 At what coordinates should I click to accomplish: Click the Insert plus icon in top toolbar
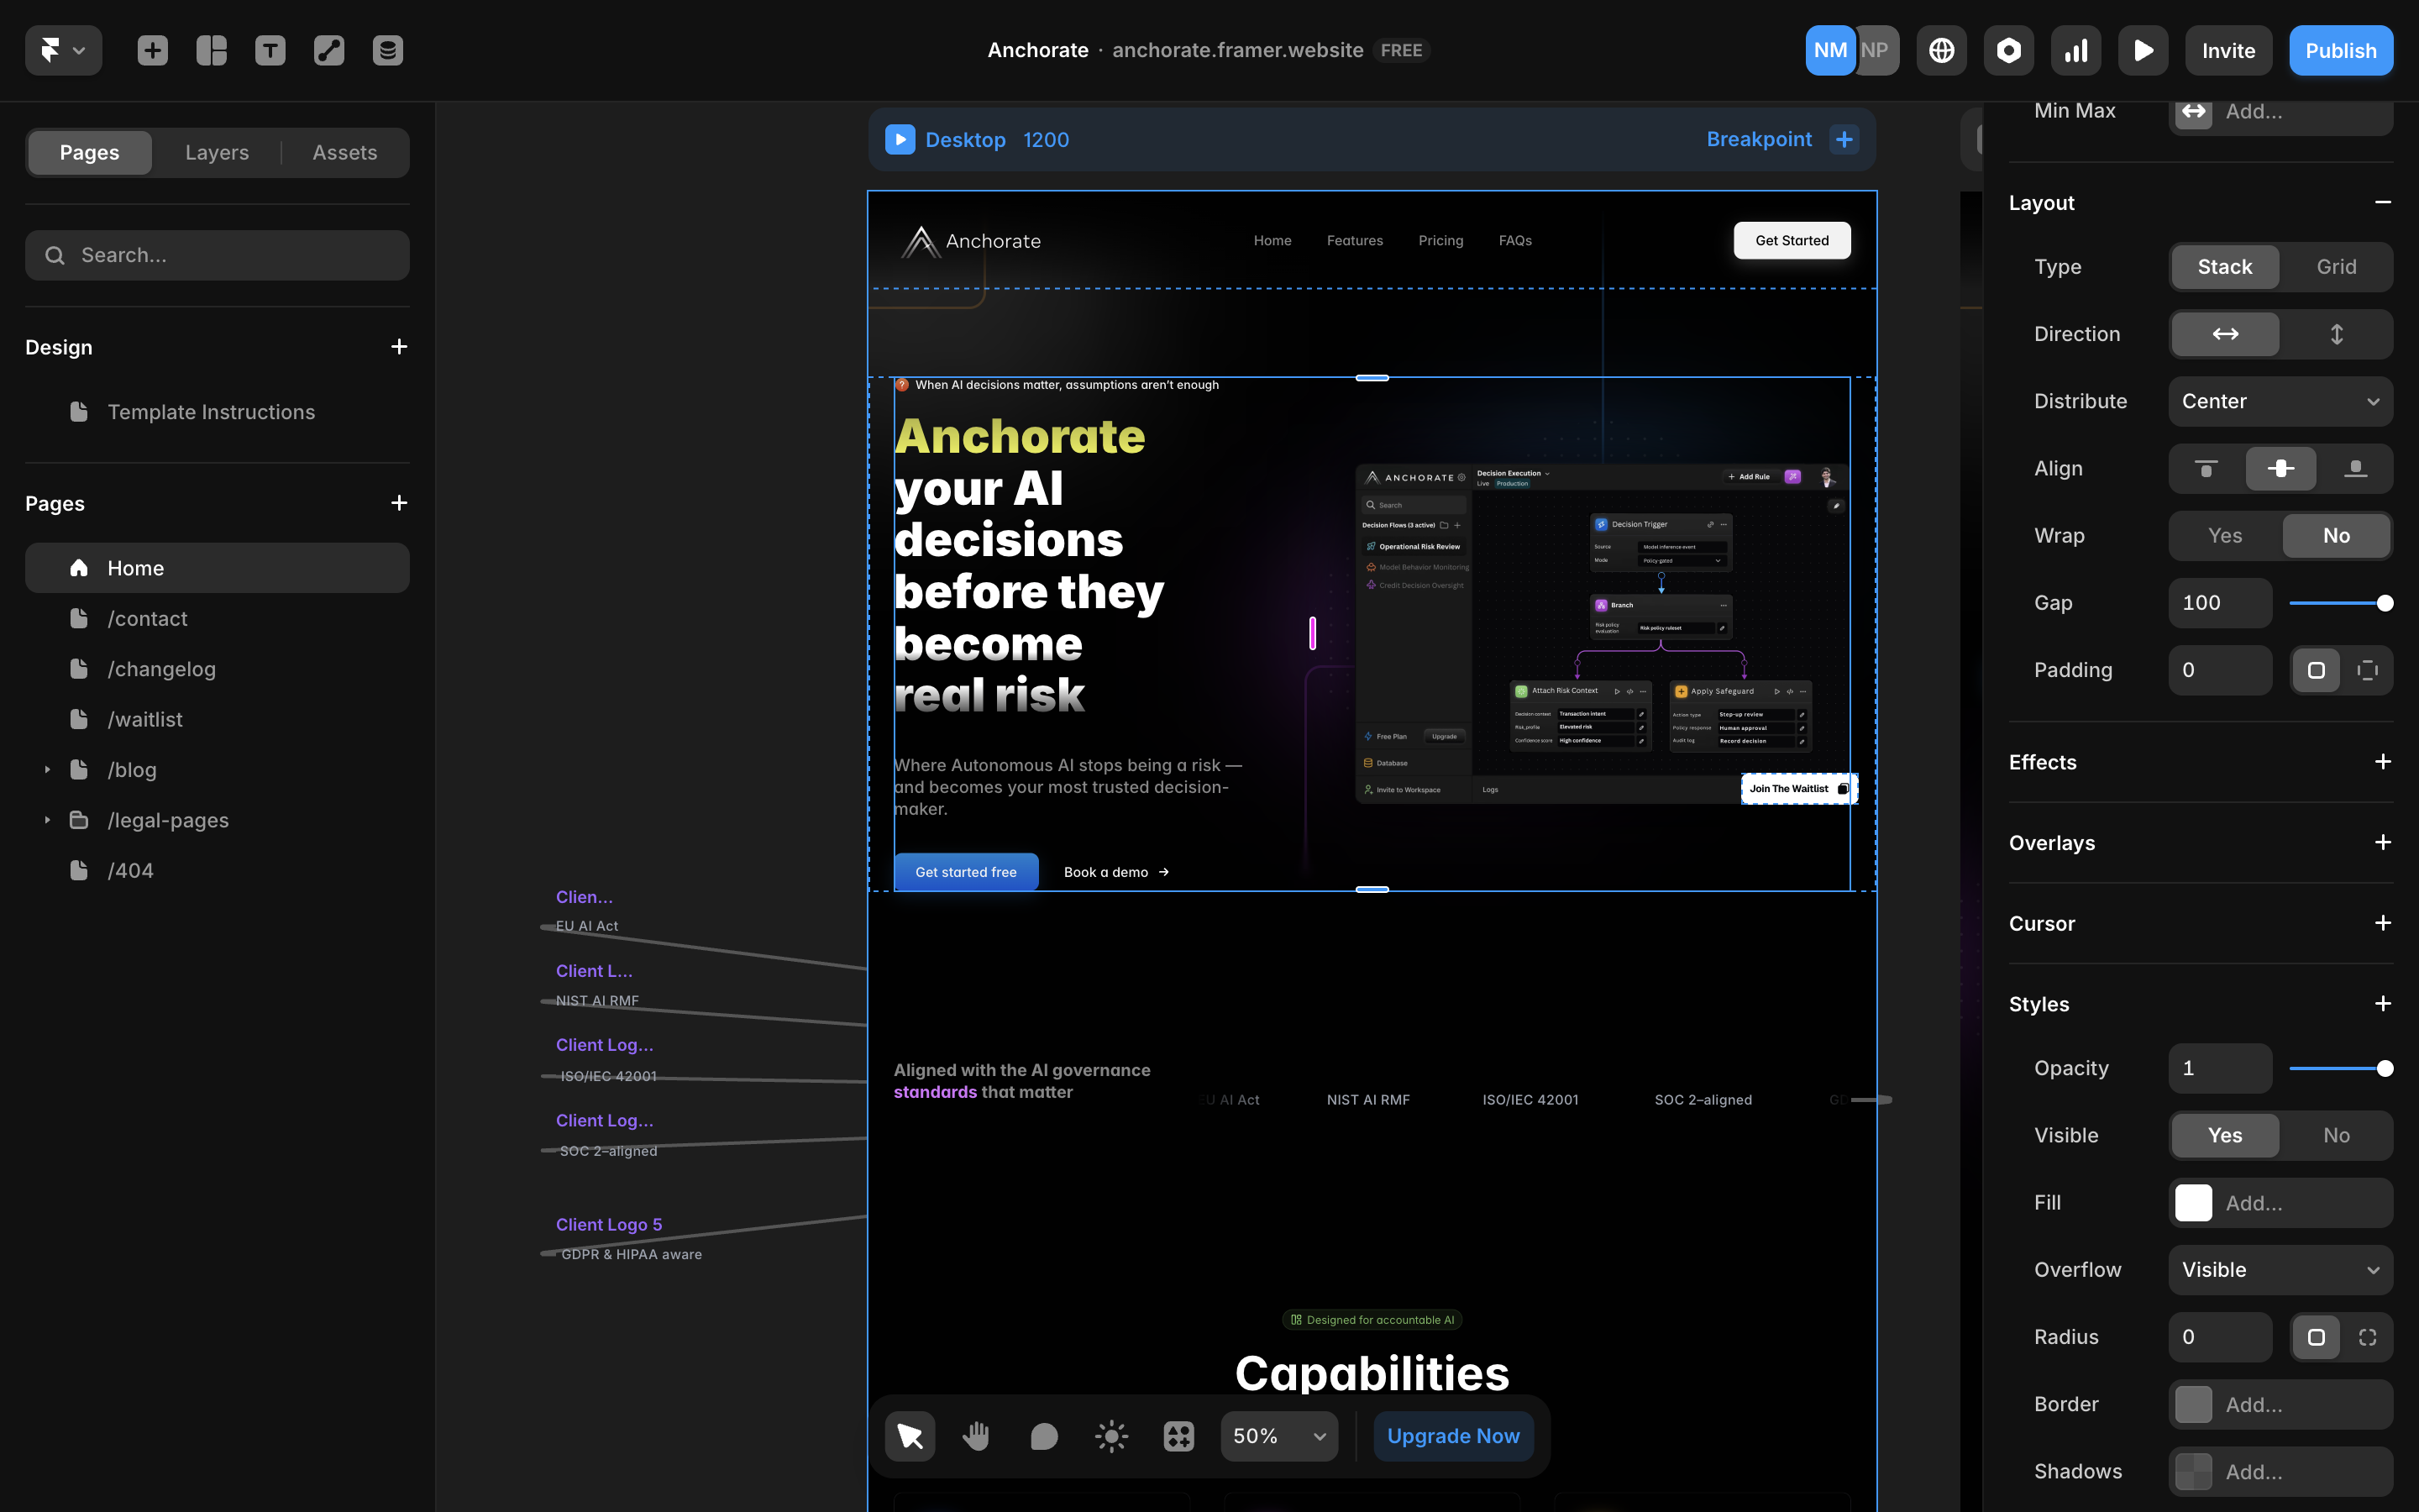(x=152, y=50)
